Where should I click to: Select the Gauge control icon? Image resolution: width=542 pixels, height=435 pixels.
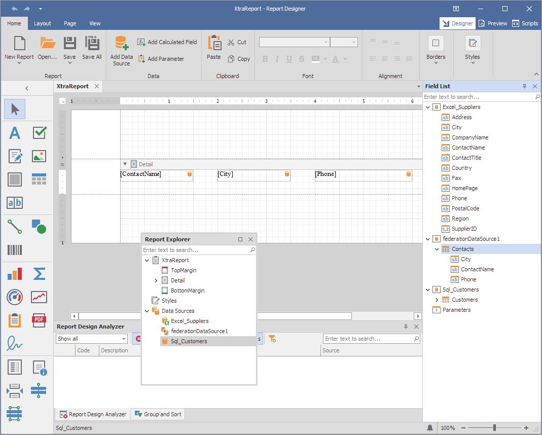pos(15,297)
